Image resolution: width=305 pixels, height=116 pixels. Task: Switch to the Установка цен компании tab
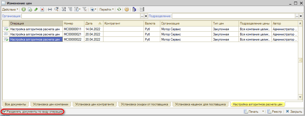click(51, 104)
